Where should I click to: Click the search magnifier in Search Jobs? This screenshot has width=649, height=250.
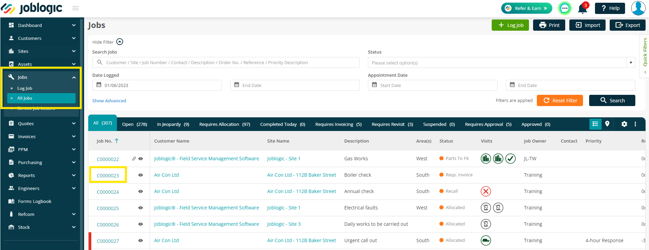coord(100,62)
